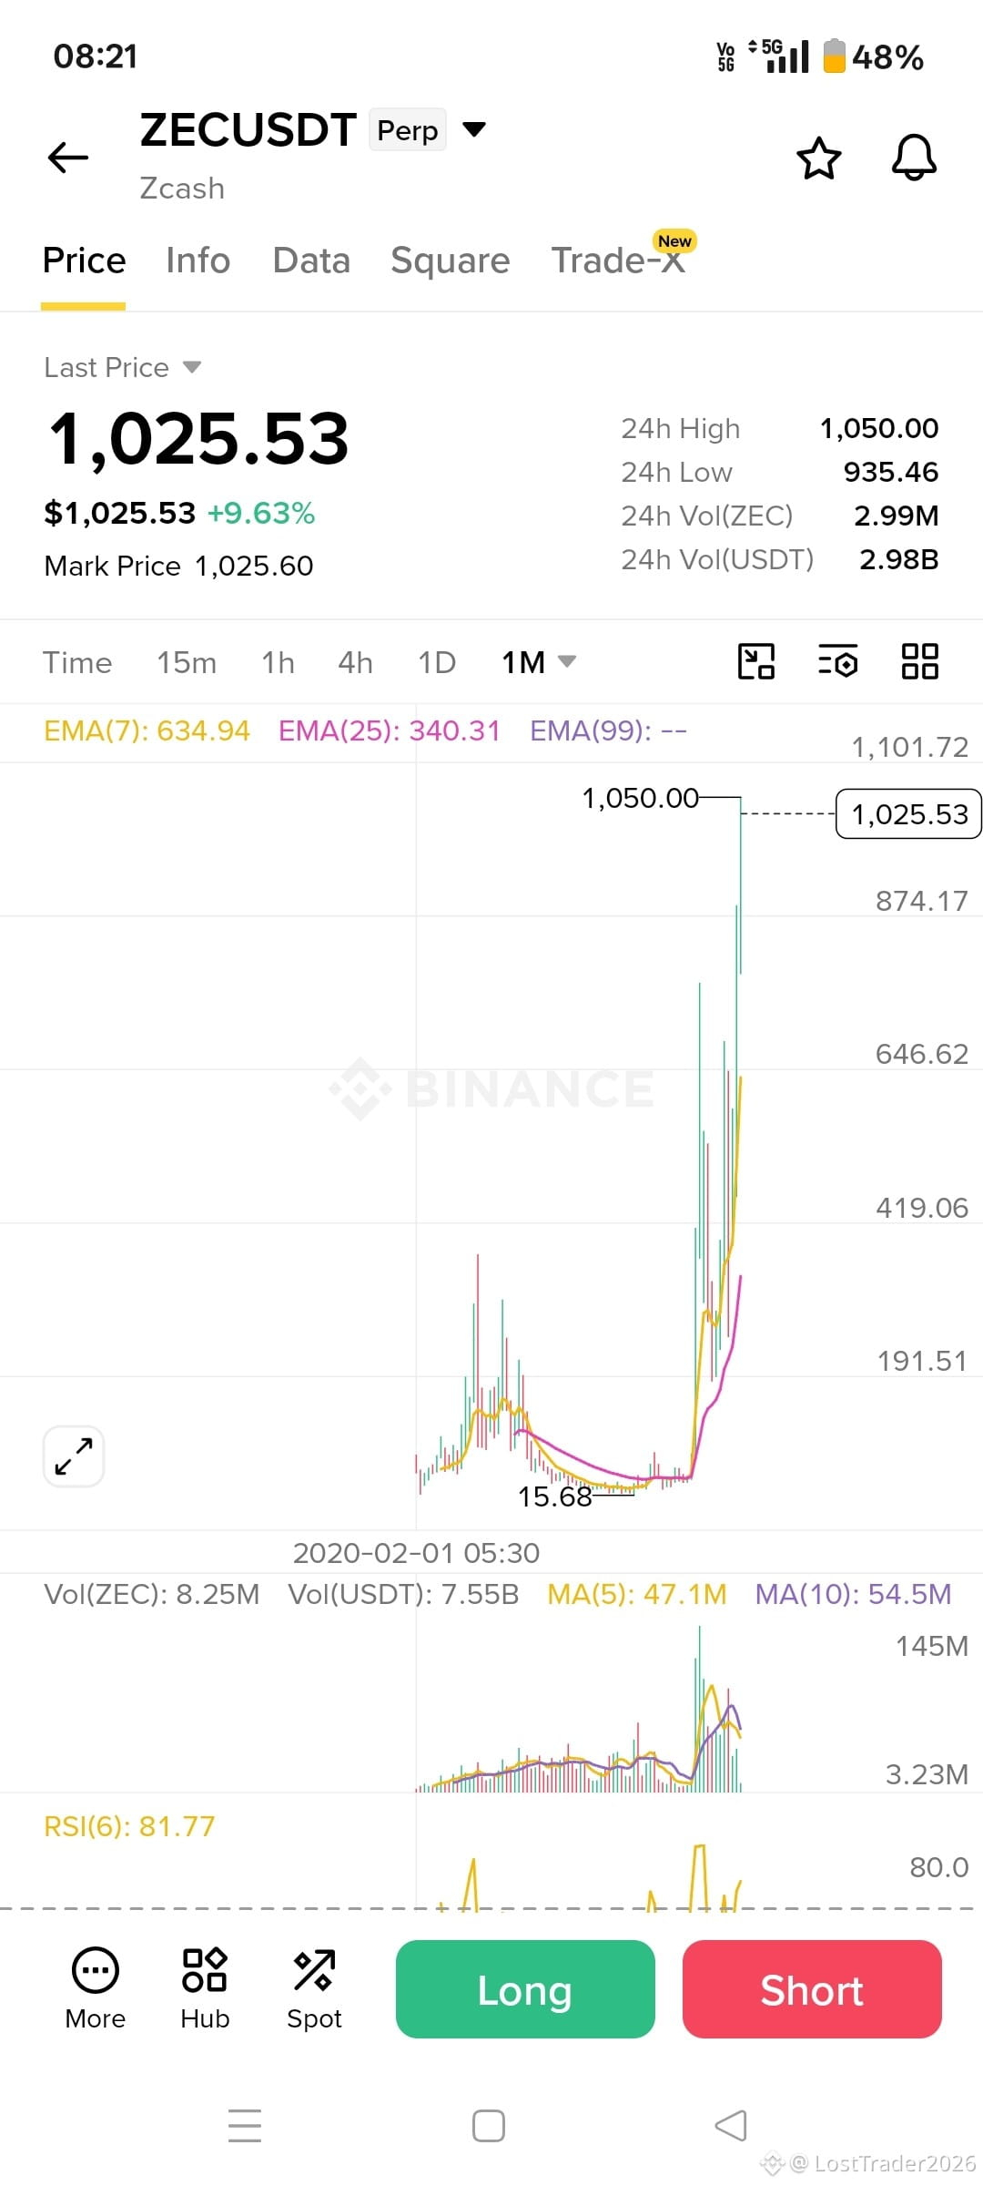Tap the green Long button
The image size is (983, 2186).
[x=525, y=1989]
